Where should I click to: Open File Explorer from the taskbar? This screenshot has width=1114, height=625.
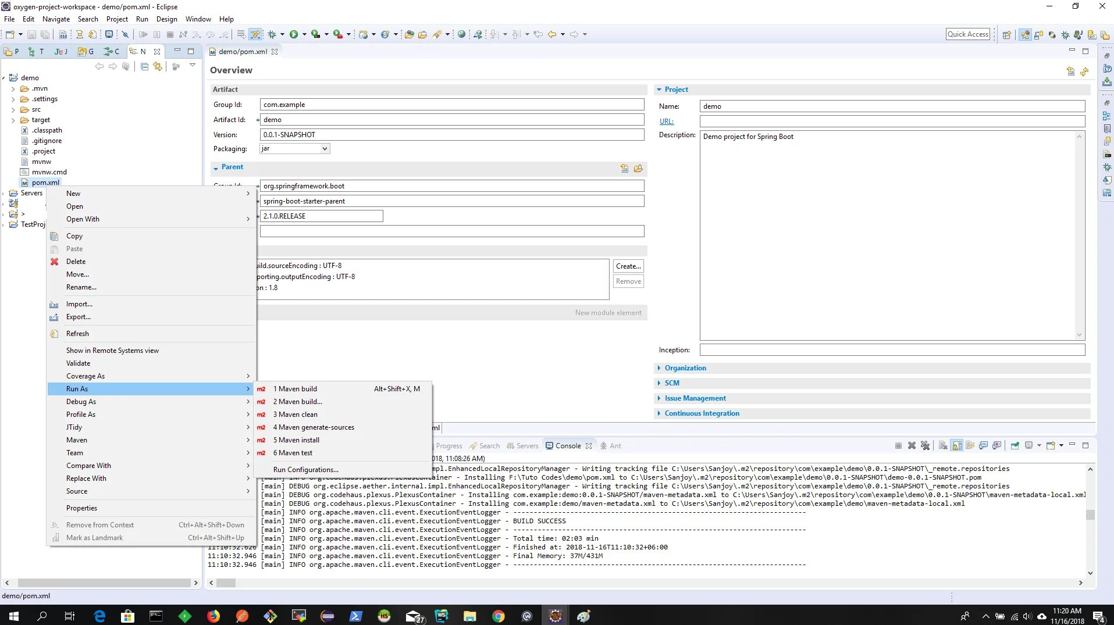[469, 616]
